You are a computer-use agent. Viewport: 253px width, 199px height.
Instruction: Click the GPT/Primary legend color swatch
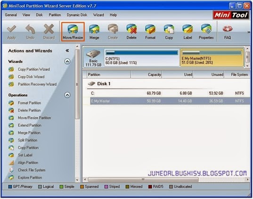[x=10, y=187]
